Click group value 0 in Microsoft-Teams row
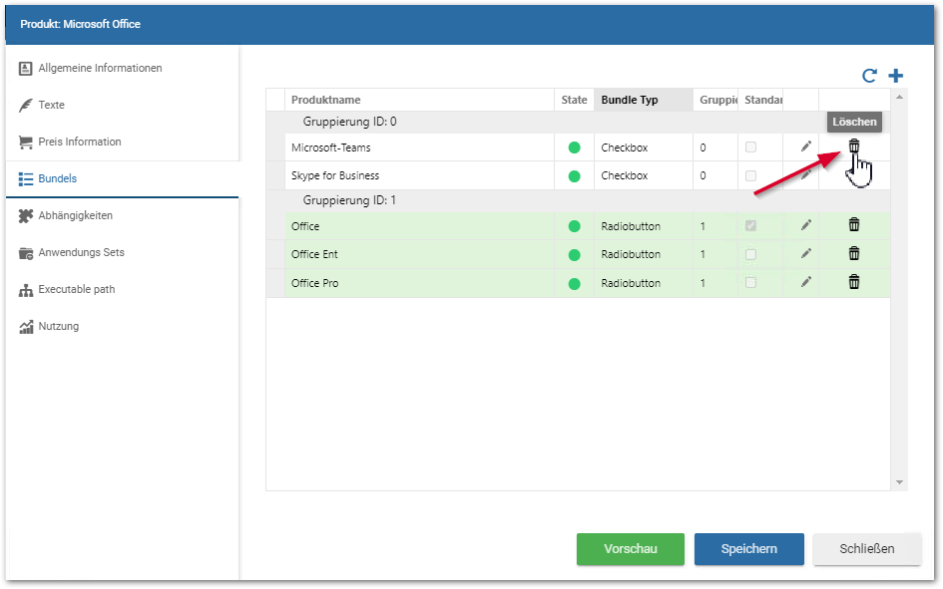The width and height of the screenshot is (943, 589). (703, 147)
